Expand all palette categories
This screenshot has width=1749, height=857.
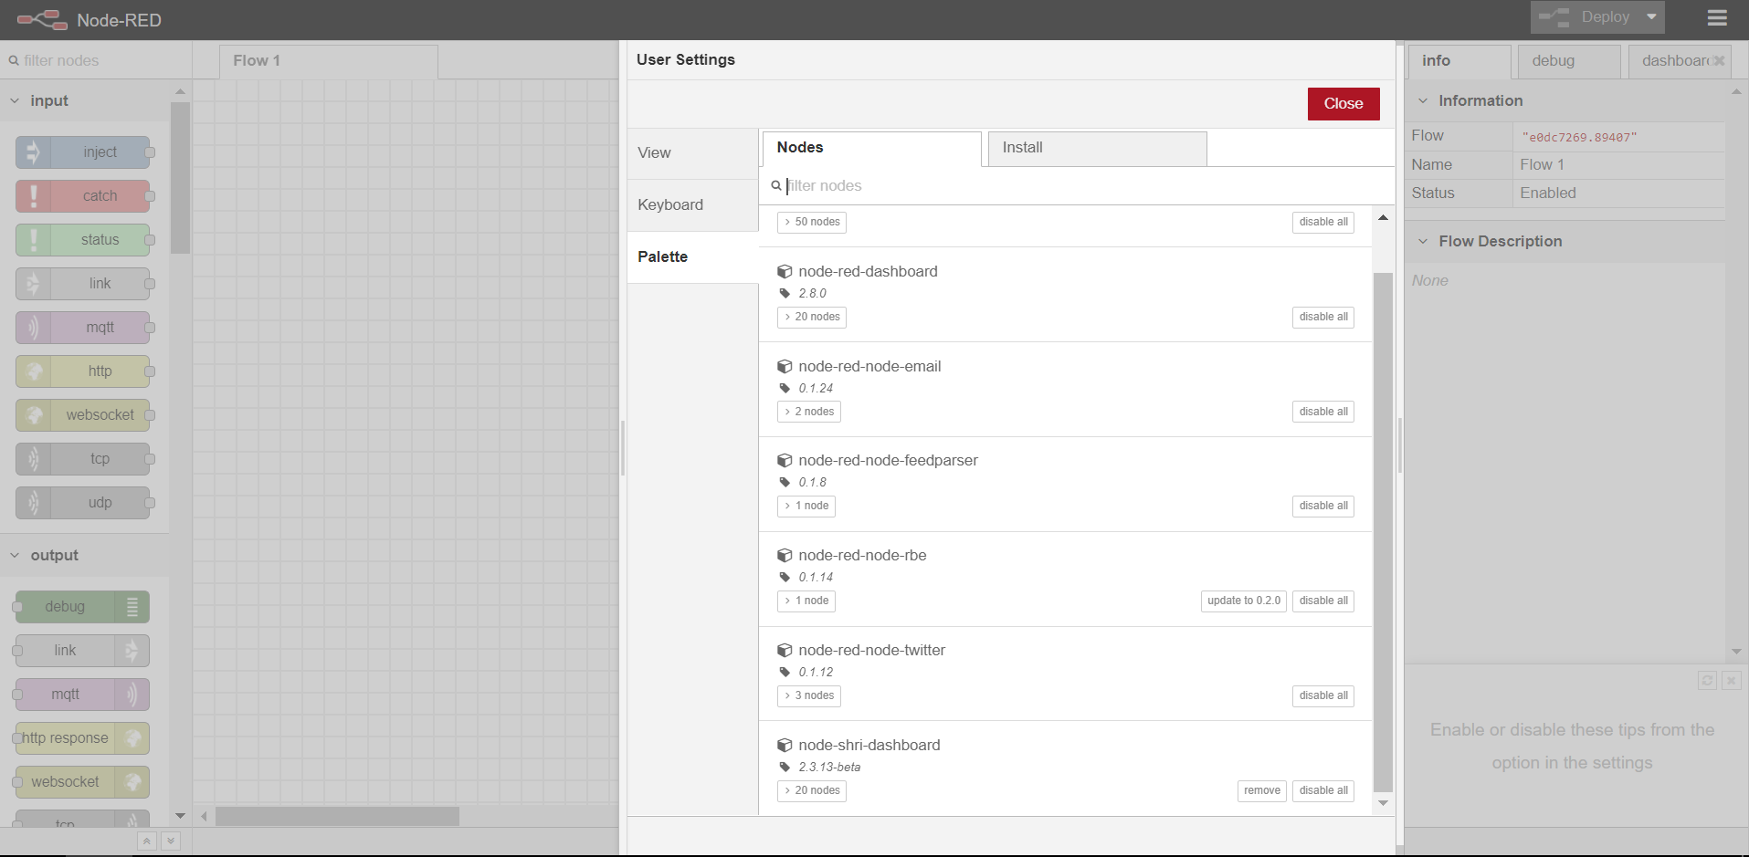(x=171, y=841)
